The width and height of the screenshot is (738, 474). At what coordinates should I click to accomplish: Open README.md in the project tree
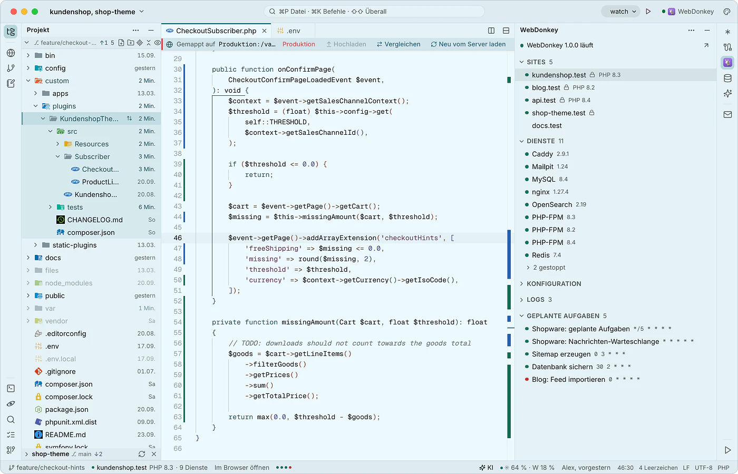92,434
